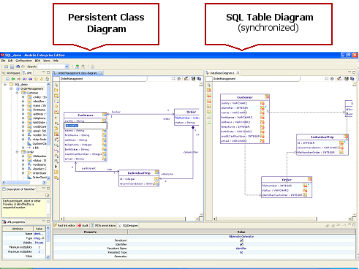
Task: Open the Edit menu
Action: [x=10, y=61]
